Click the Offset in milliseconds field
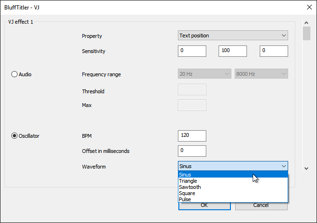The height and width of the screenshot is (223, 317). pyautogui.click(x=192, y=151)
